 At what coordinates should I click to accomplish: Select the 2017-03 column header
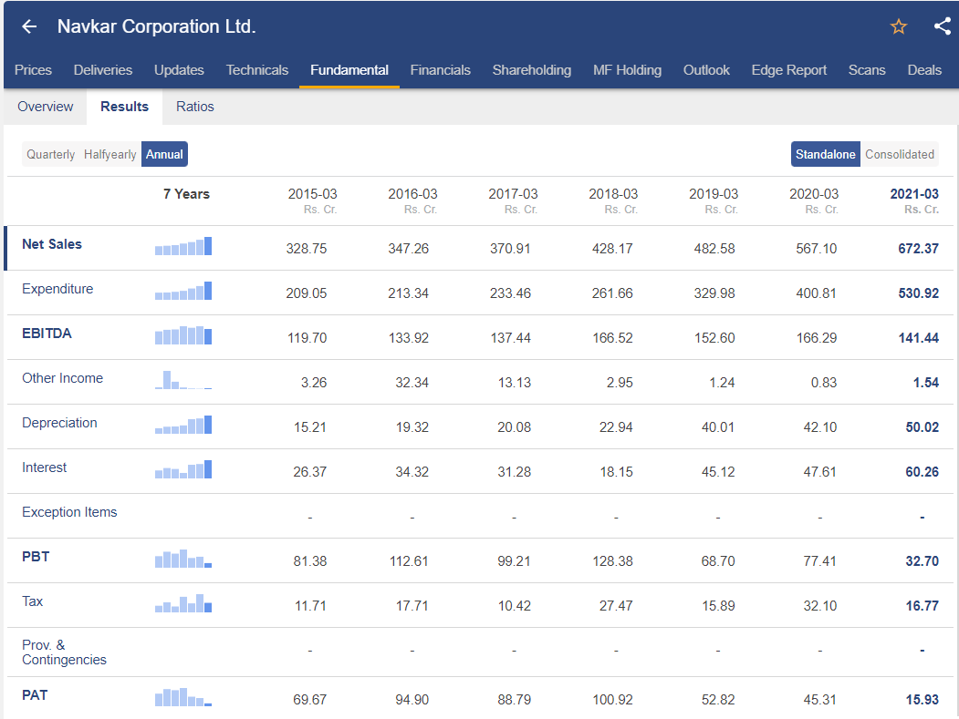pyautogui.click(x=513, y=200)
